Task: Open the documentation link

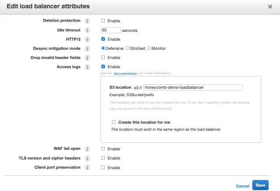Action: (x=126, y=73)
